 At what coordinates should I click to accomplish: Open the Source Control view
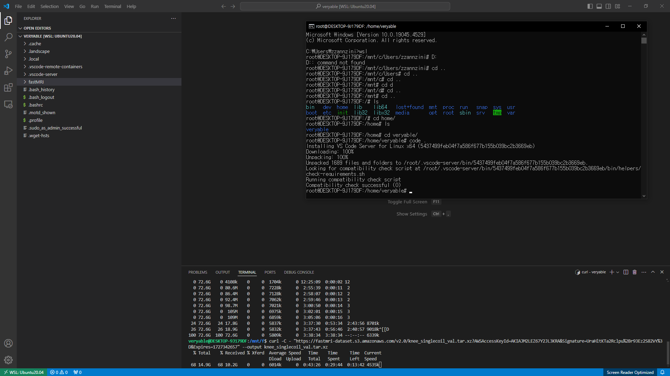point(8,54)
